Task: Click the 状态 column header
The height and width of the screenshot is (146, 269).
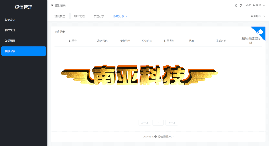Action: (192, 41)
